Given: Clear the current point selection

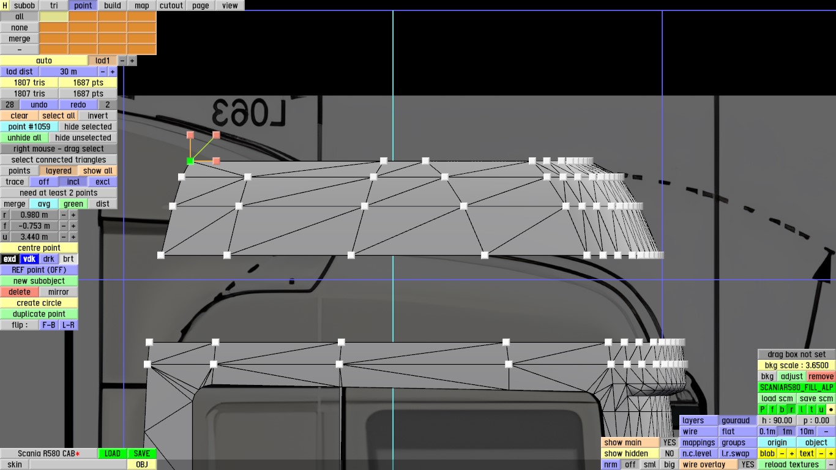Looking at the screenshot, I should [20, 116].
